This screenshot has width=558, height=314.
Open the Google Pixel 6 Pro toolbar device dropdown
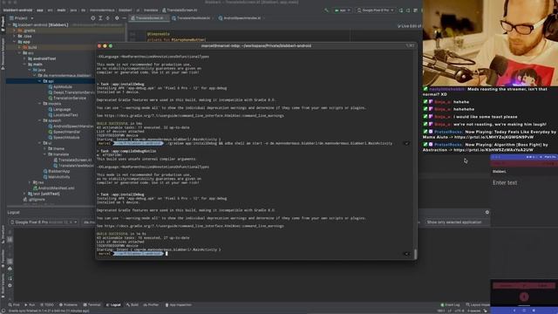[x=376, y=10]
